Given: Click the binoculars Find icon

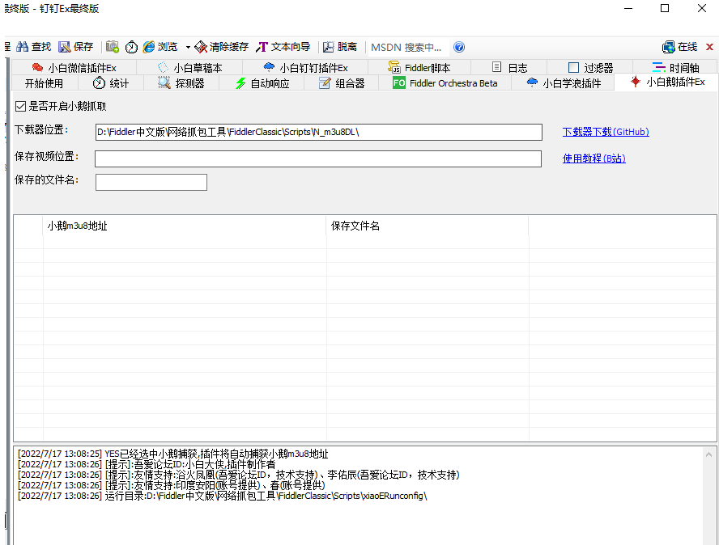Looking at the screenshot, I should coord(23,47).
